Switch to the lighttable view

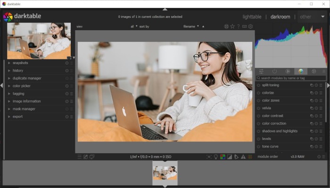pyautogui.click(x=252, y=17)
